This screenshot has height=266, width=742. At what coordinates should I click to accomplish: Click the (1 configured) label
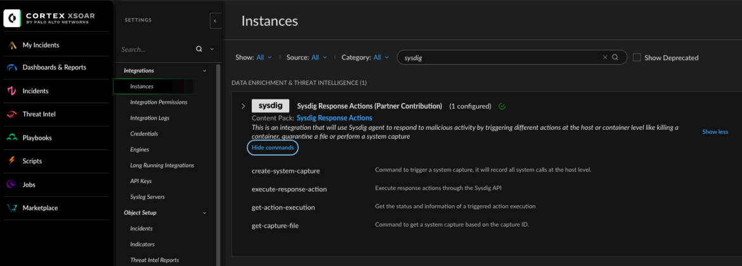coord(470,106)
